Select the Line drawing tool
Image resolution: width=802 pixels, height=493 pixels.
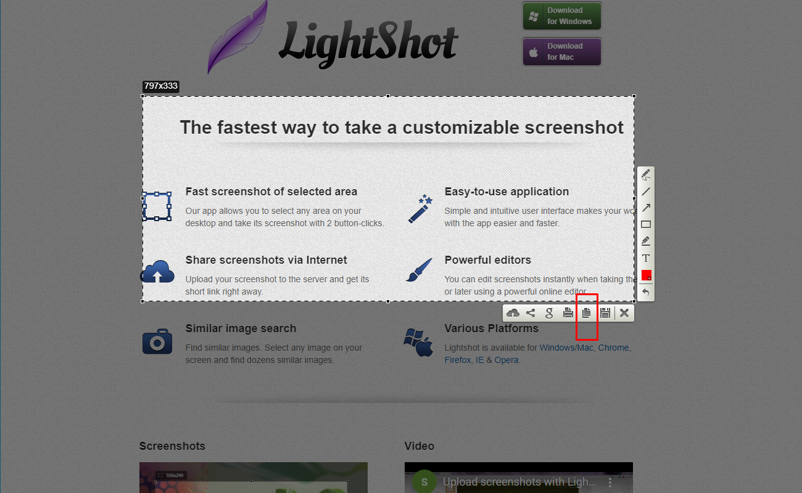click(x=646, y=192)
